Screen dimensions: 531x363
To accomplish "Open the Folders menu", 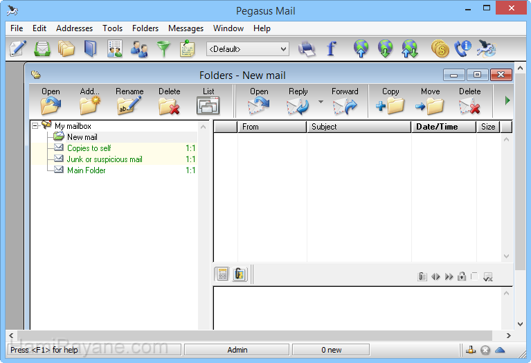I will [x=145, y=28].
